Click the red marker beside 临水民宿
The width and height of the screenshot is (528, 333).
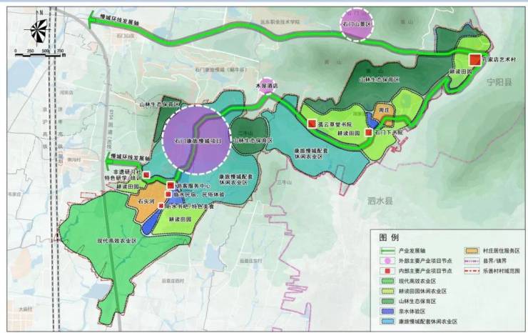[168, 194]
